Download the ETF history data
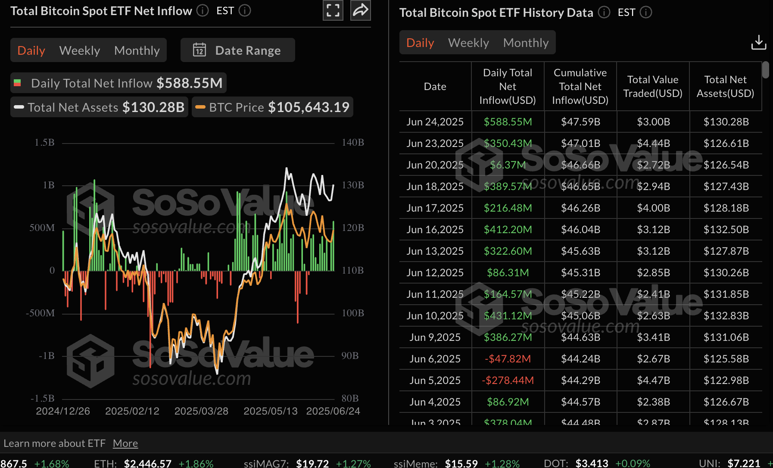The width and height of the screenshot is (773, 468). [759, 42]
